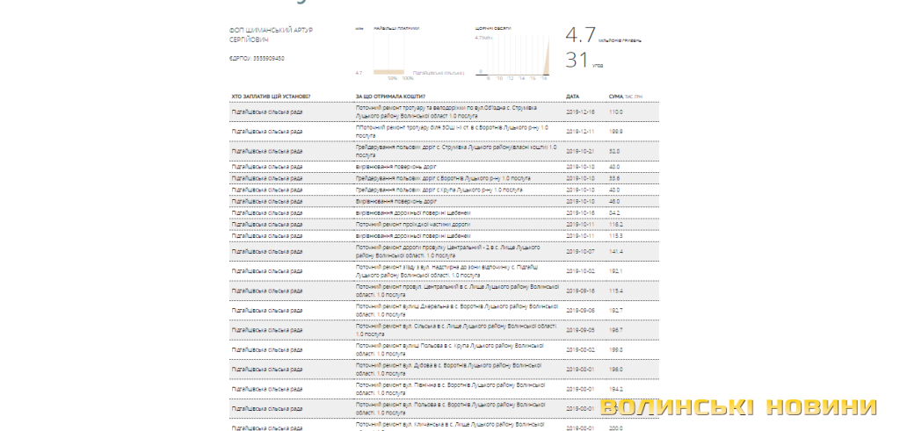Screen dimensions: 900x431
Task: Click the date 2019-09-16 cell
Action: coord(580,290)
